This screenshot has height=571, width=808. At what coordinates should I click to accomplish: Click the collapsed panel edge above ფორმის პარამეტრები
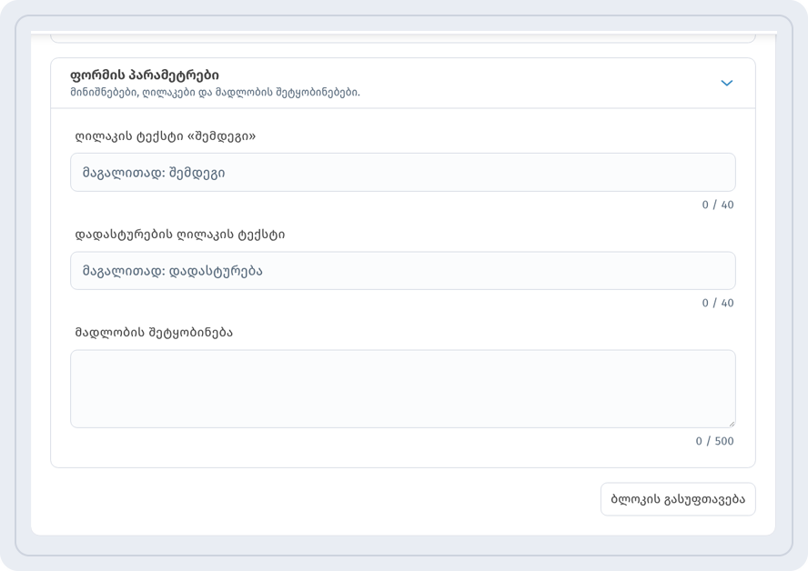[x=403, y=38]
